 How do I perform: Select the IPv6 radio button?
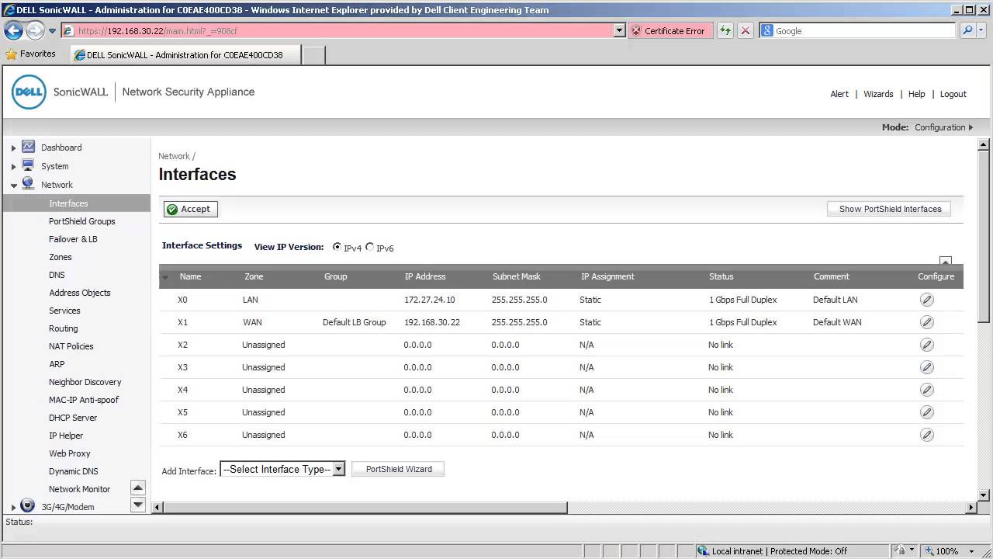click(x=369, y=247)
